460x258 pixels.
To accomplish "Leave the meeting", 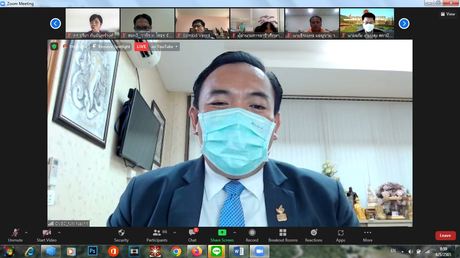I will 445,235.
